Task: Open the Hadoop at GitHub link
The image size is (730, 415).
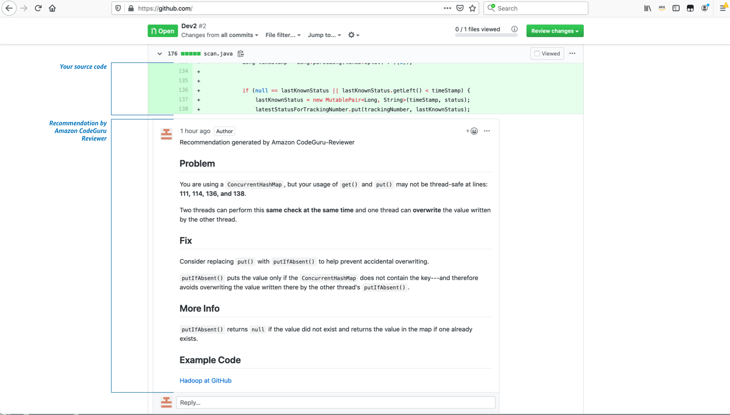Action: point(205,380)
